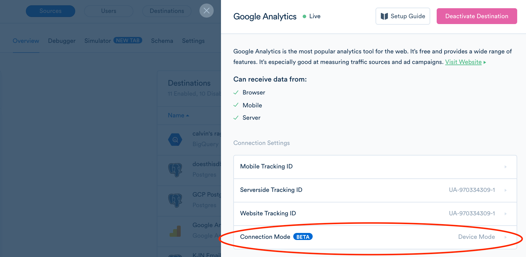Click the Browser checkmark icon
The image size is (526, 257).
tap(236, 92)
